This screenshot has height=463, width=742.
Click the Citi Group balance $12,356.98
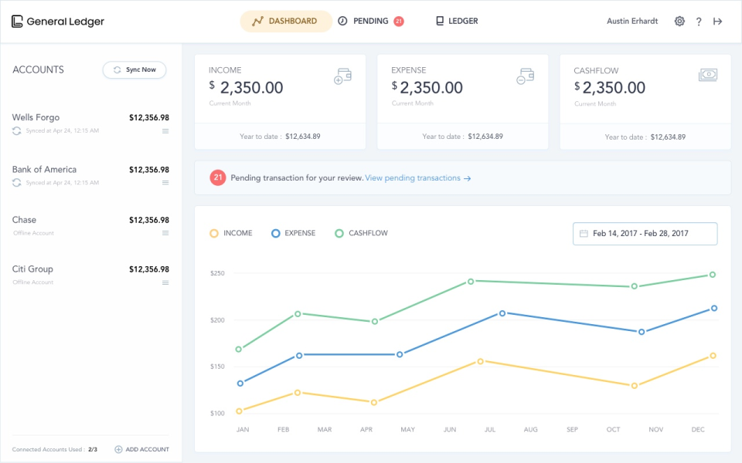coord(149,269)
